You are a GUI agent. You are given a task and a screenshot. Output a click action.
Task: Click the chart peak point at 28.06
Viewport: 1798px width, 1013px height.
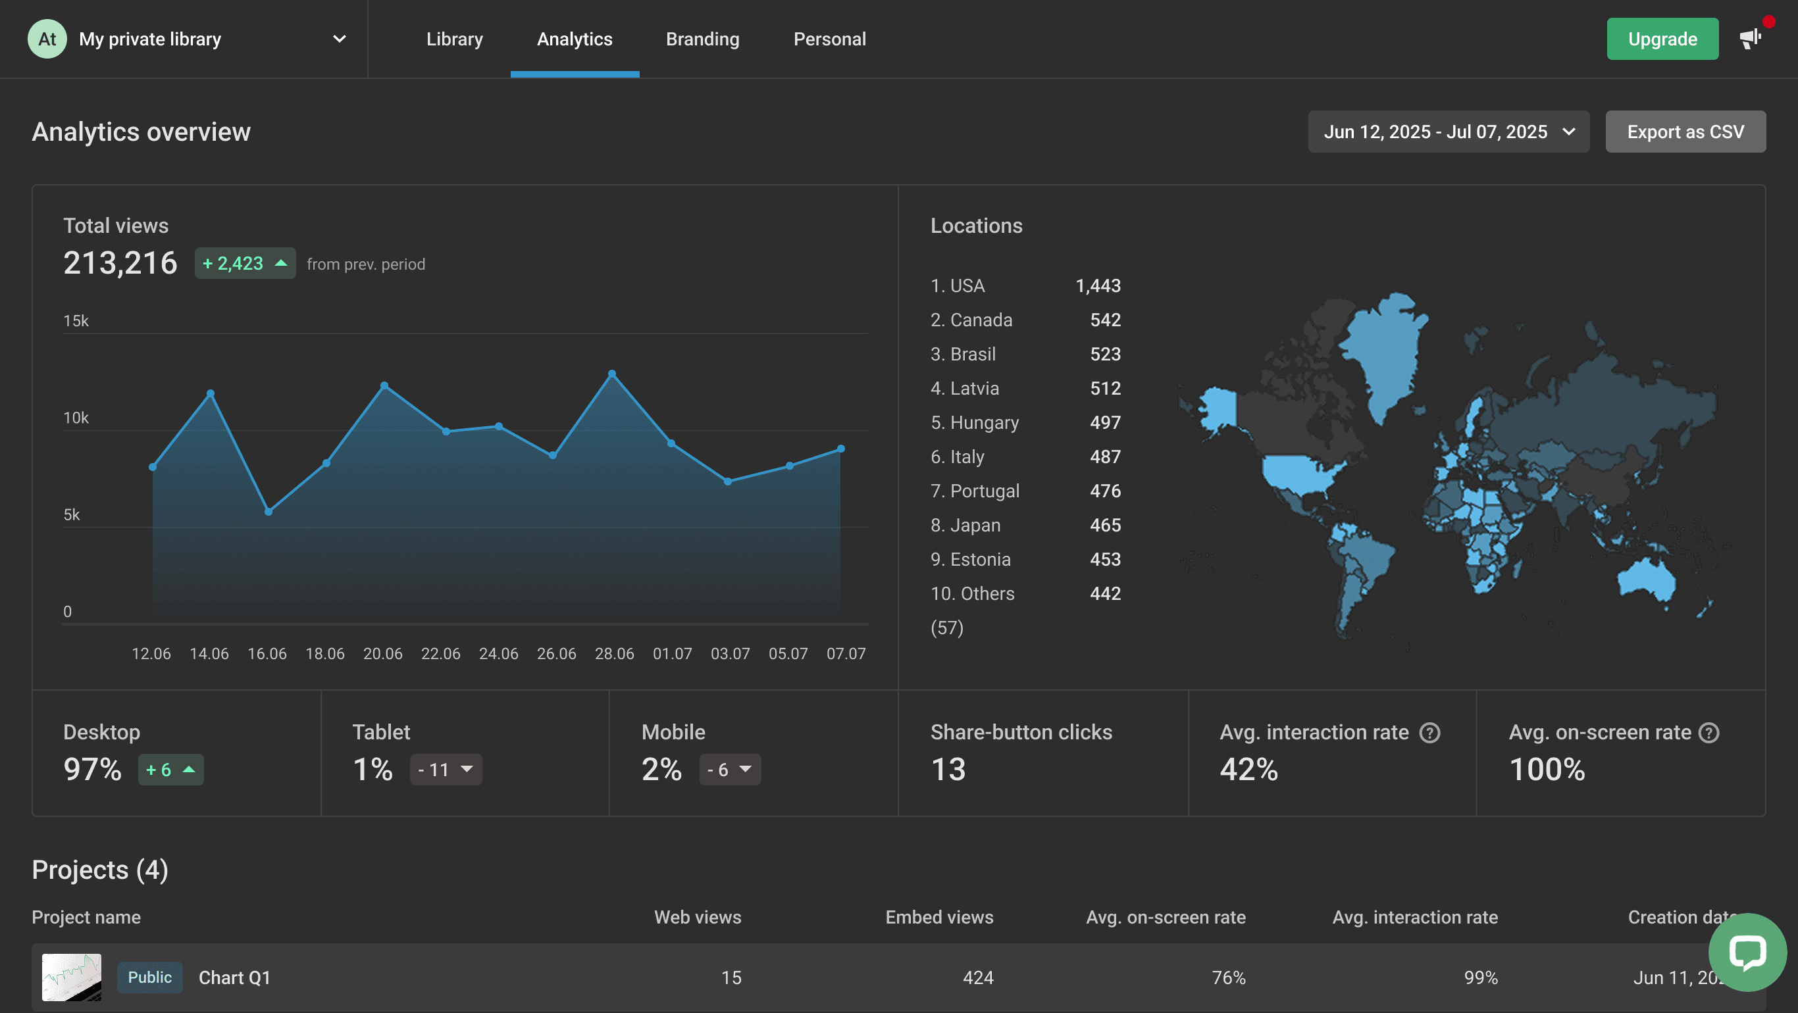click(x=611, y=374)
